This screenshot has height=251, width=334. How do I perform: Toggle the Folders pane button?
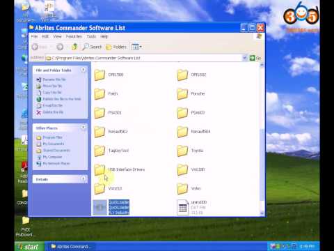(x=116, y=47)
